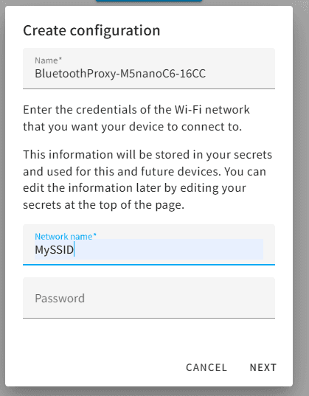Click the device name text BluetoothProxy-M5nanoC6-16CC
The image size is (309, 396).
[x=120, y=74]
